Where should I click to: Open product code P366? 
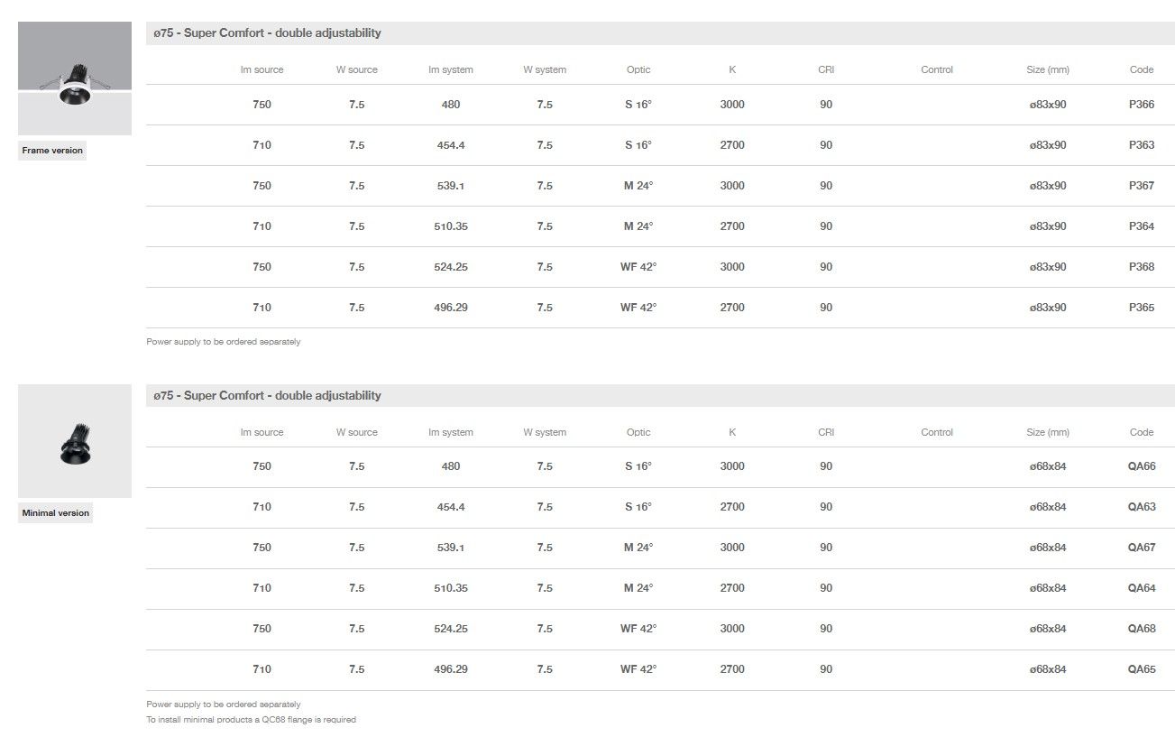click(1141, 105)
